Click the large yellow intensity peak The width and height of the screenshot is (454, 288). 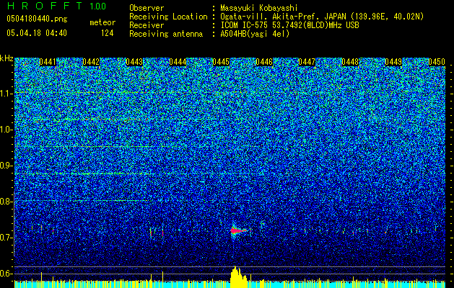238,276
